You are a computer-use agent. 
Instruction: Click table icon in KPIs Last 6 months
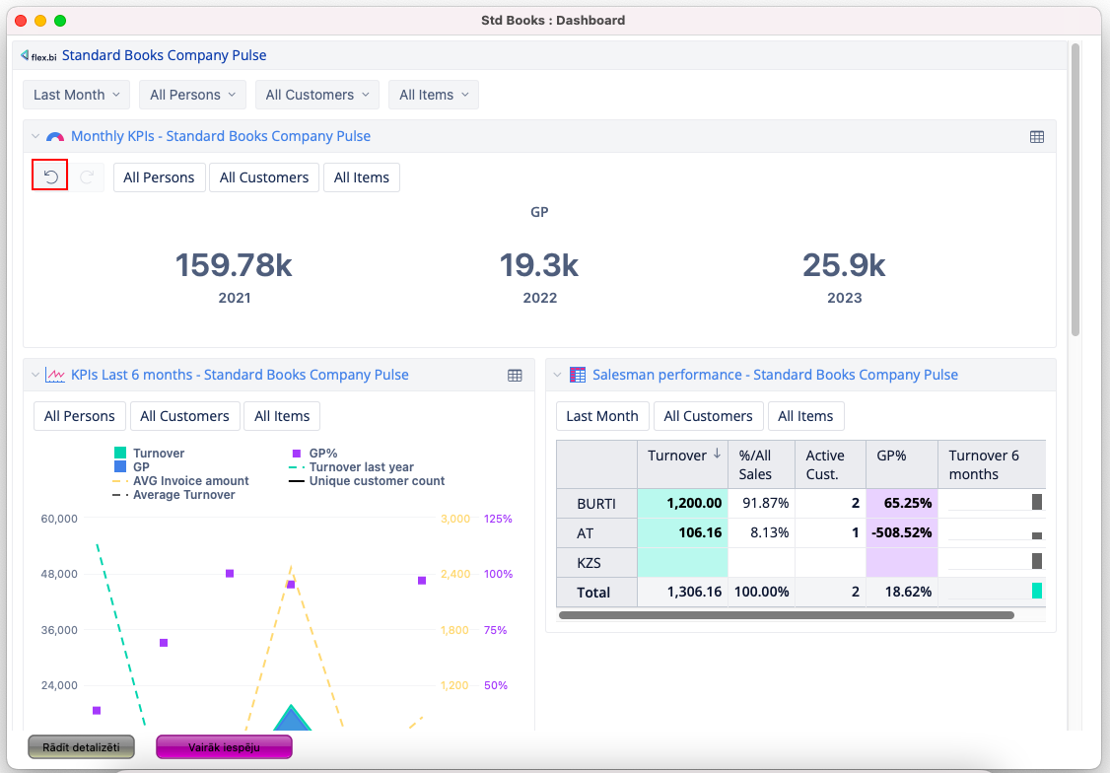pyautogui.click(x=515, y=376)
